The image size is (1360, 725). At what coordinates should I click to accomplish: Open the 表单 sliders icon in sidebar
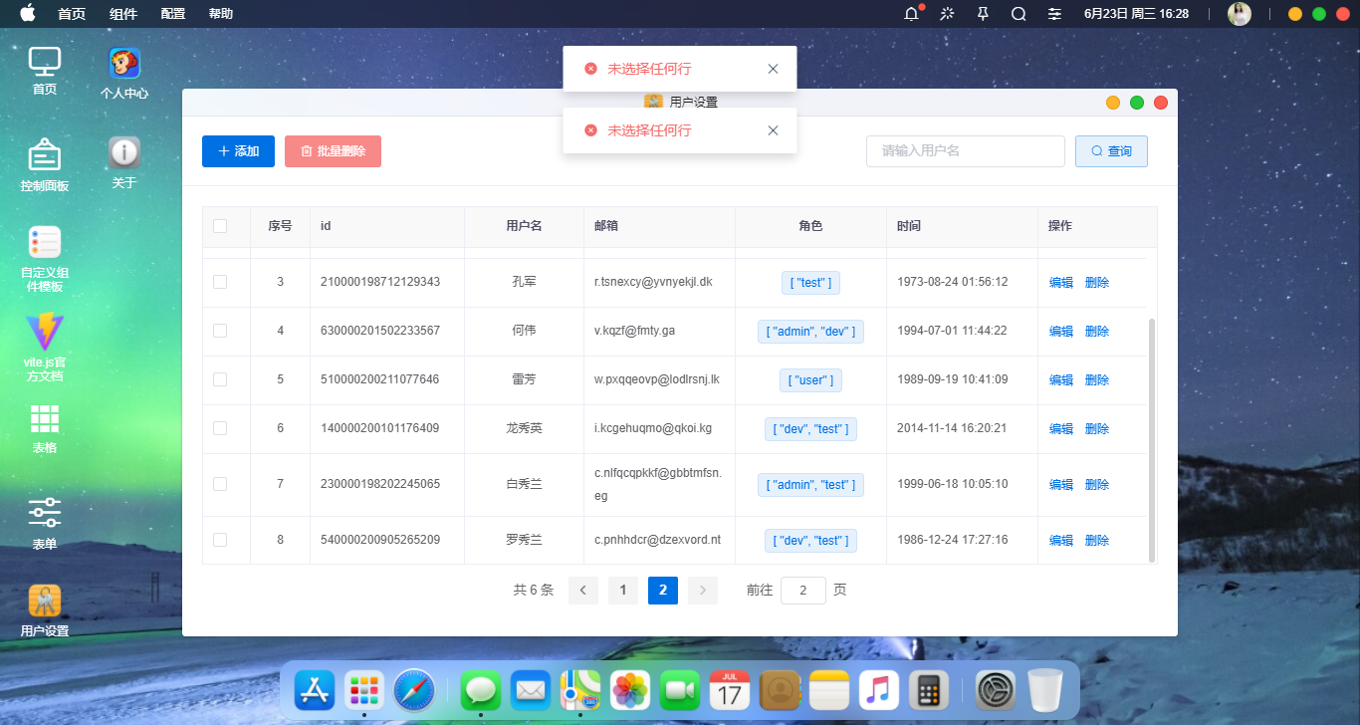[x=44, y=513]
